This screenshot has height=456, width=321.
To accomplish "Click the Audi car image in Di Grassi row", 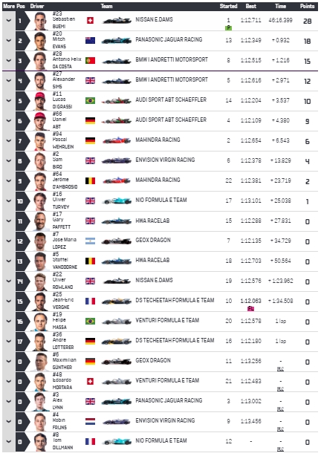I will click(117, 101).
